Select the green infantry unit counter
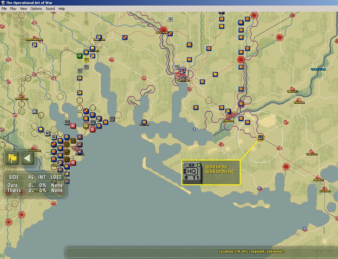 [x=80, y=56]
